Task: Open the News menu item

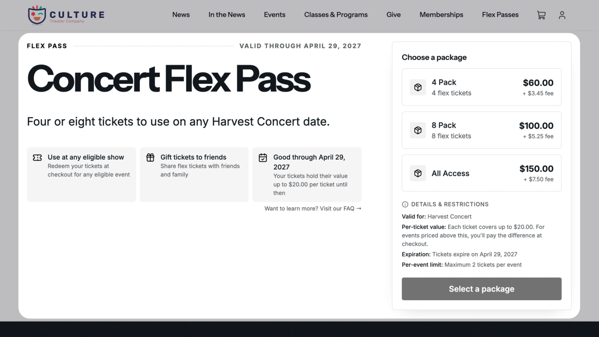Action: tap(181, 15)
